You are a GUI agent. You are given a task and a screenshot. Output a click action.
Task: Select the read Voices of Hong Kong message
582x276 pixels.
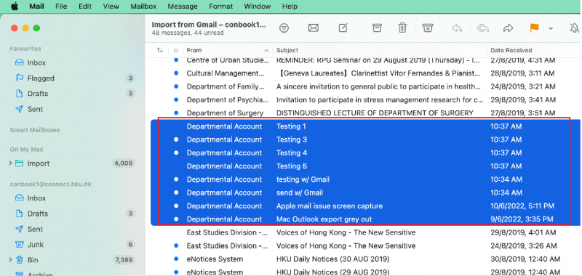coord(365,232)
